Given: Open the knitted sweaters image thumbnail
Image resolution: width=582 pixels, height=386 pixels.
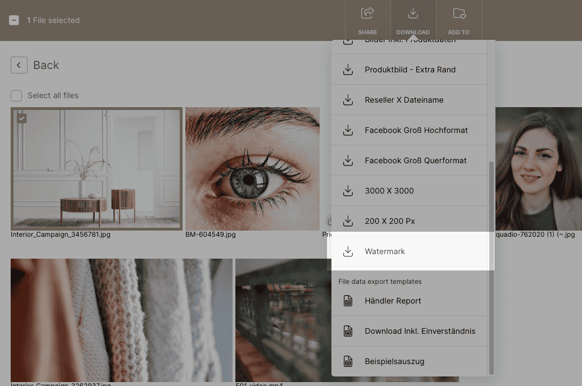Looking at the screenshot, I should pyautogui.click(x=121, y=320).
